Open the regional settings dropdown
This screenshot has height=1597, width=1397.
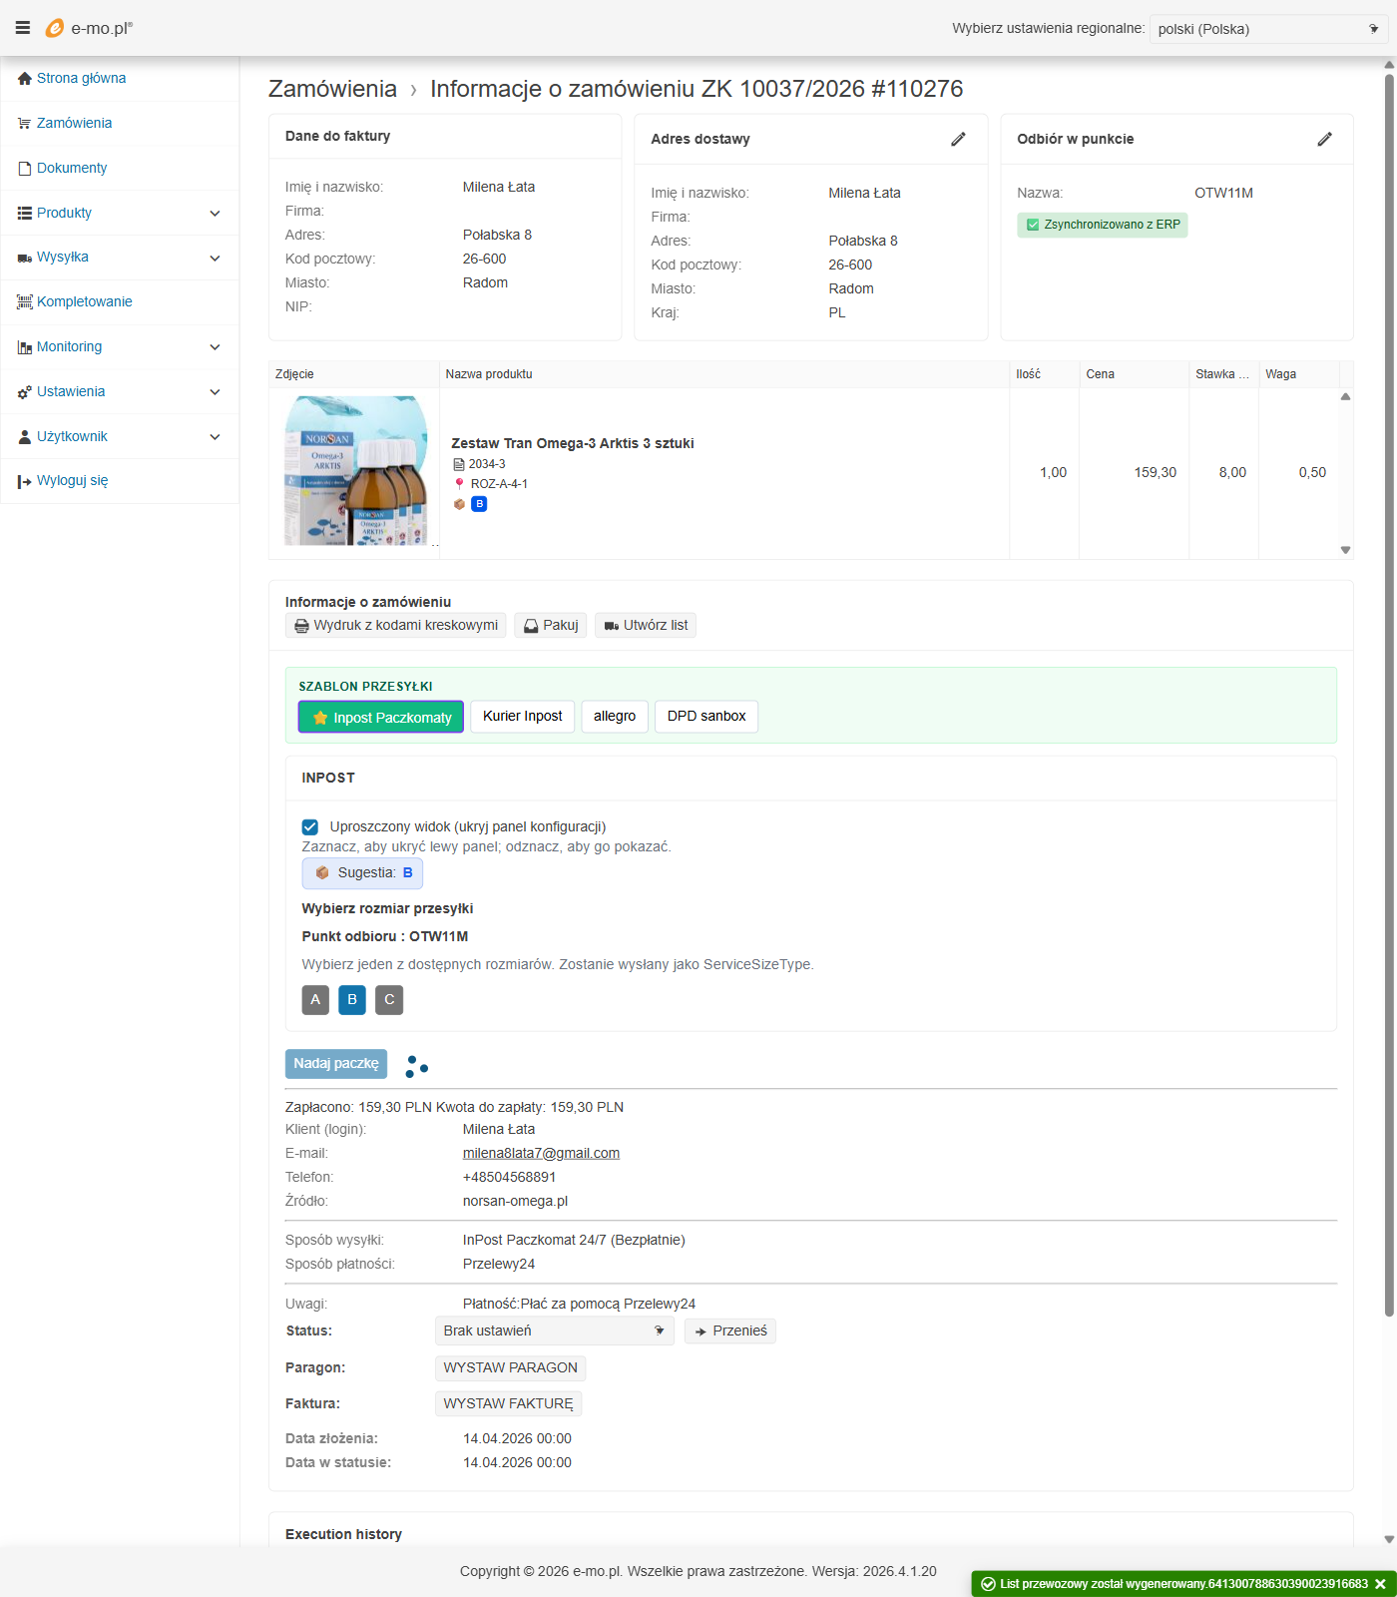1267,29
